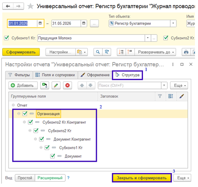Open the Разворачивать до dropdown
This screenshot has height=187, width=198.
point(155,52)
